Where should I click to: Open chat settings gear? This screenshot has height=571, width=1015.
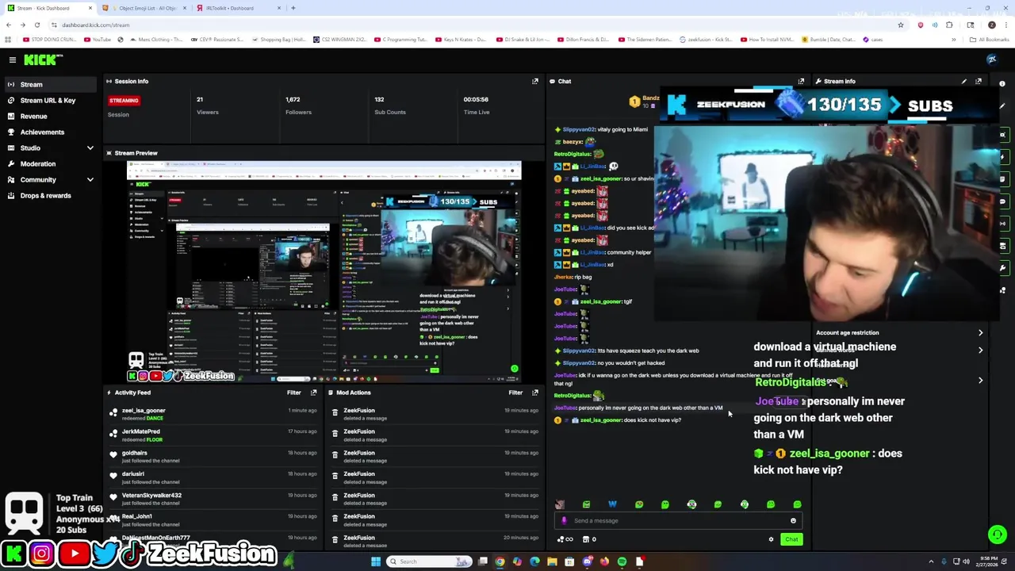tap(771, 539)
